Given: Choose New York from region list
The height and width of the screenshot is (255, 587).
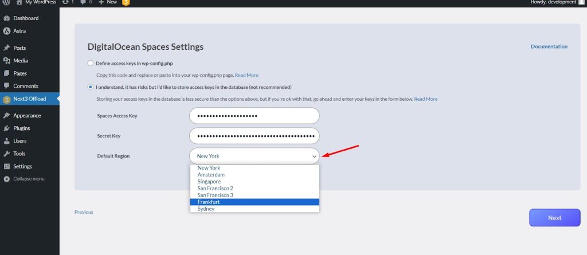Looking at the screenshot, I should click(x=255, y=168).
